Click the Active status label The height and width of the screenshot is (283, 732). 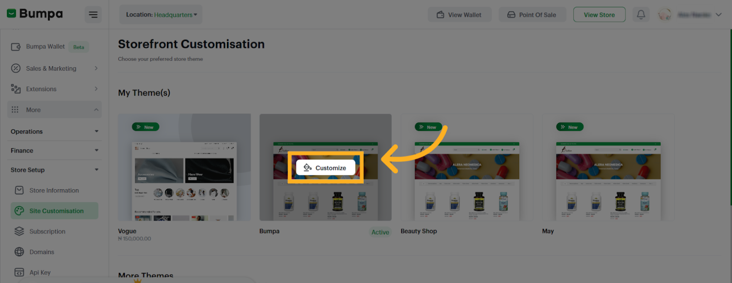tap(380, 232)
